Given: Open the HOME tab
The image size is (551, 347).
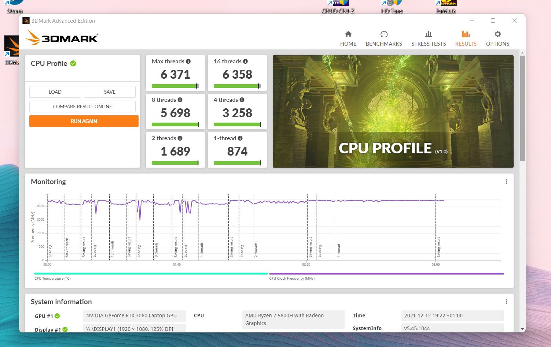Looking at the screenshot, I should point(348,39).
